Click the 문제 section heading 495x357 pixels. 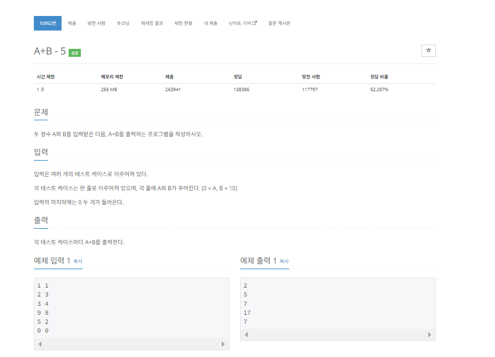41,112
